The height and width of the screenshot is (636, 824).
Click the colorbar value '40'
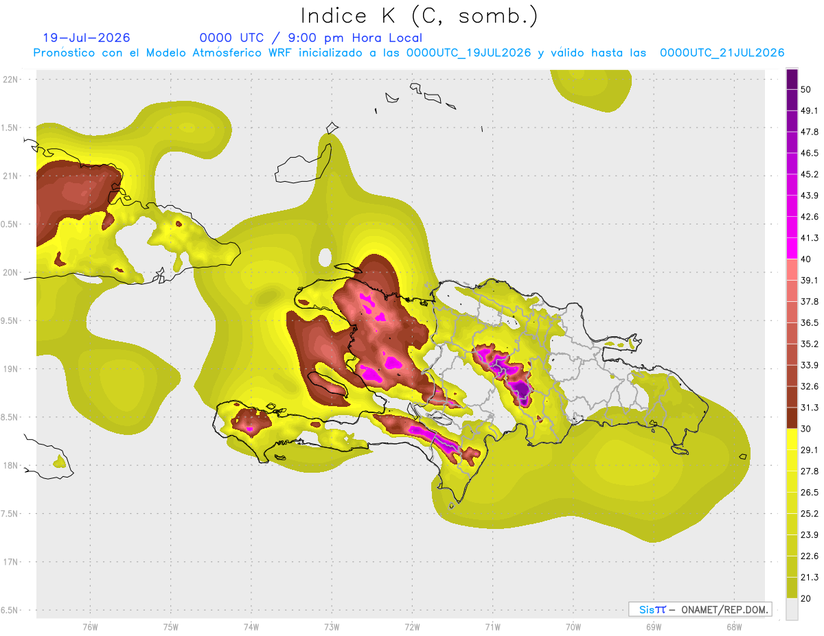click(x=806, y=259)
